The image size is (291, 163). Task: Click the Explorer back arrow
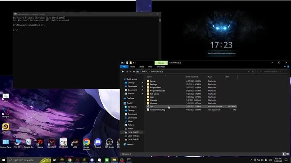[123, 72]
